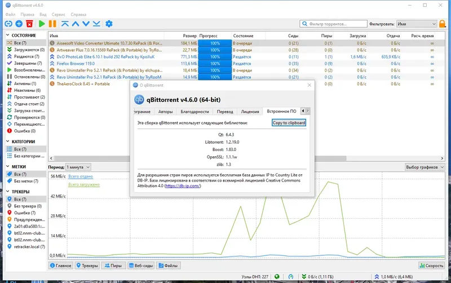
Task: Click left arrow of about dialog tab scroller
Action: tap(303, 110)
